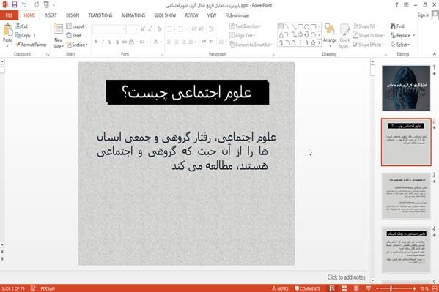Click the Cut scissors button
The image size is (439, 292).
point(22,26)
